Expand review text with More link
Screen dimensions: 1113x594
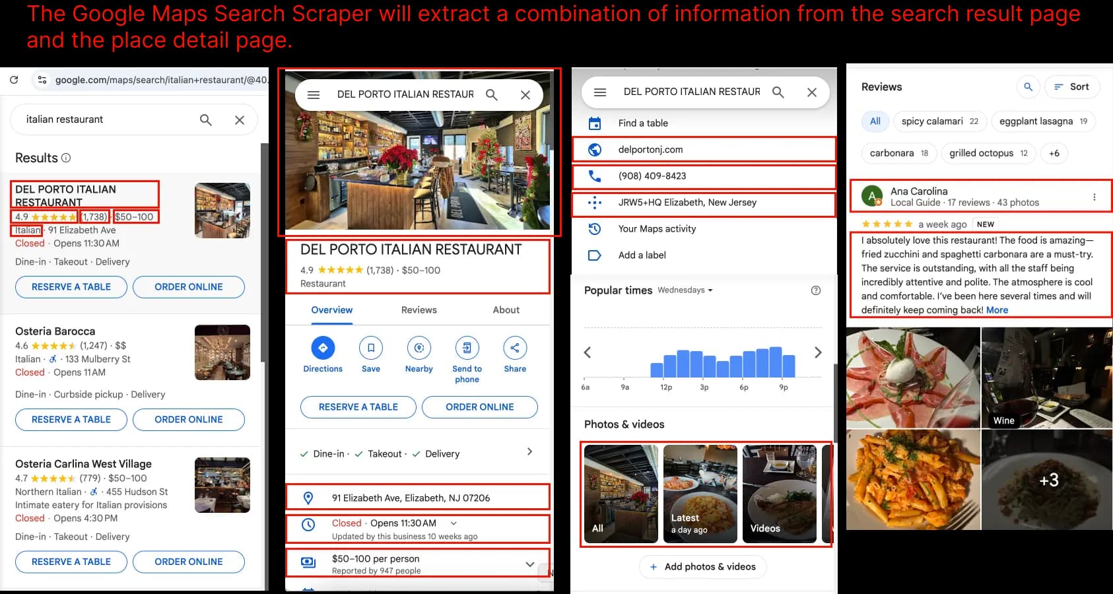pyautogui.click(x=997, y=310)
